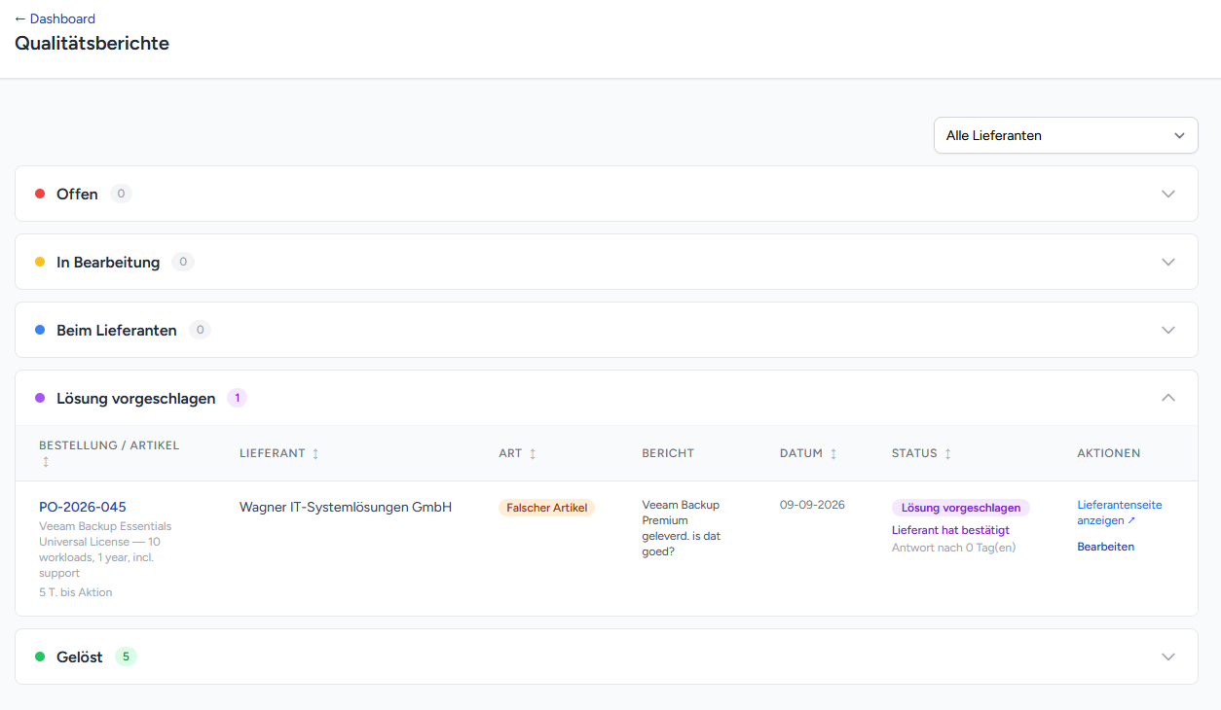Select the Gelöst section heading
This screenshot has height=710, width=1221.
click(x=80, y=657)
